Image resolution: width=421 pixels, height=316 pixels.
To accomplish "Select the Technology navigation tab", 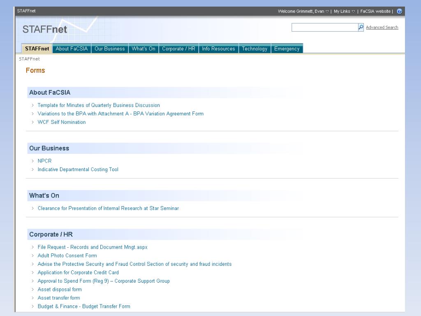I will click(x=254, y=49).
